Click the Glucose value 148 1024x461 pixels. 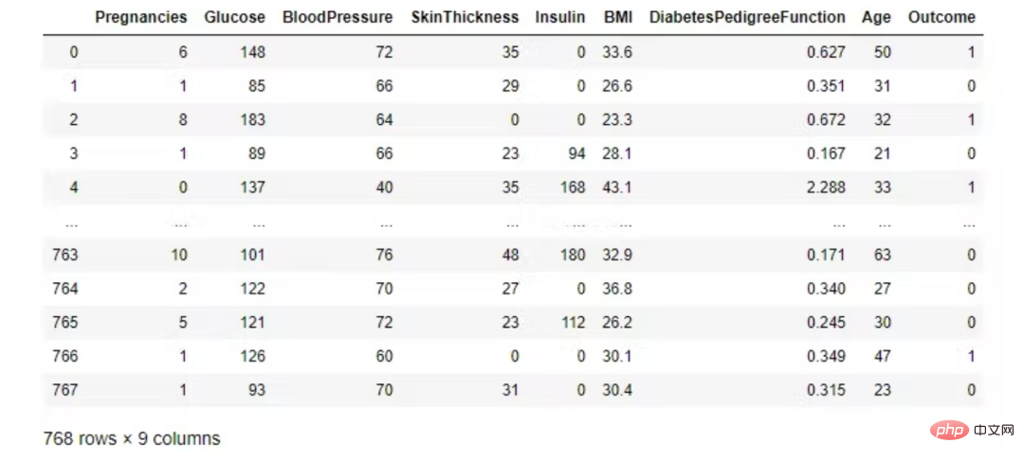click(251, 52)
